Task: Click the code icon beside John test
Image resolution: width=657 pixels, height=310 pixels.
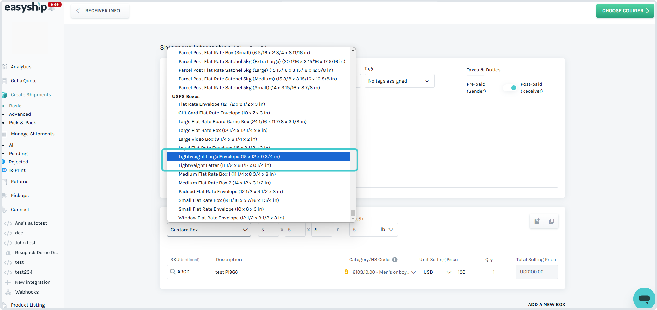Action: click(8, 243)
